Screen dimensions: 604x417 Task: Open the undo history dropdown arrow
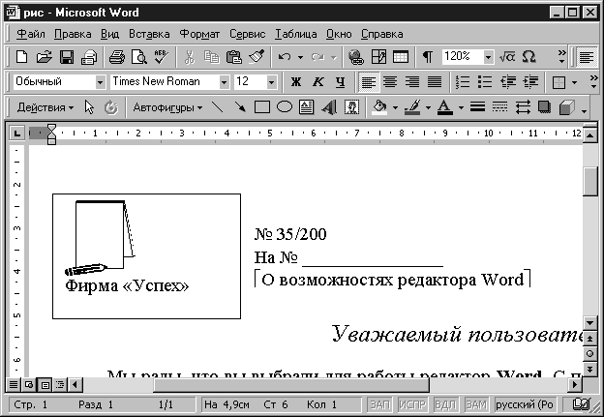(300, 57)
